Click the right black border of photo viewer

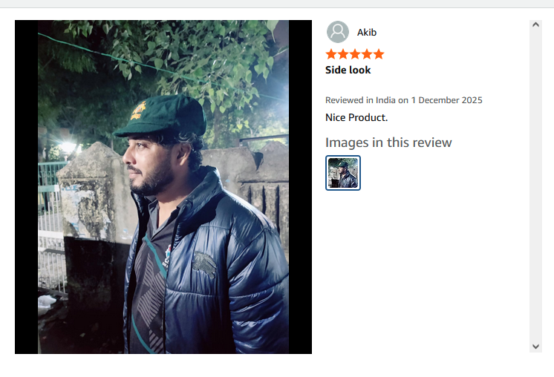[x=300, y=187]
